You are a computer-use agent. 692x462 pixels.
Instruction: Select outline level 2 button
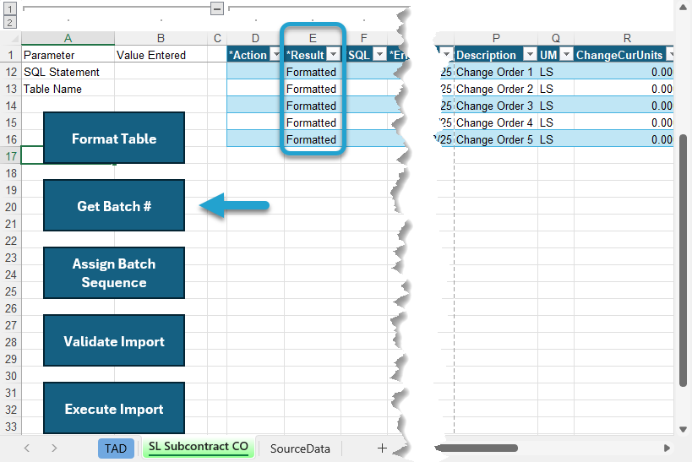coord(9,22)
